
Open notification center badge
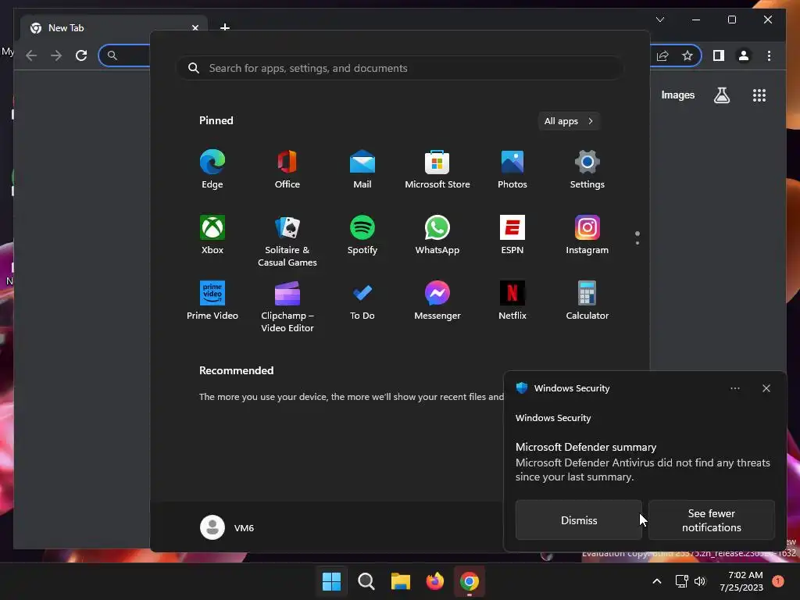(x=777, y=581)
